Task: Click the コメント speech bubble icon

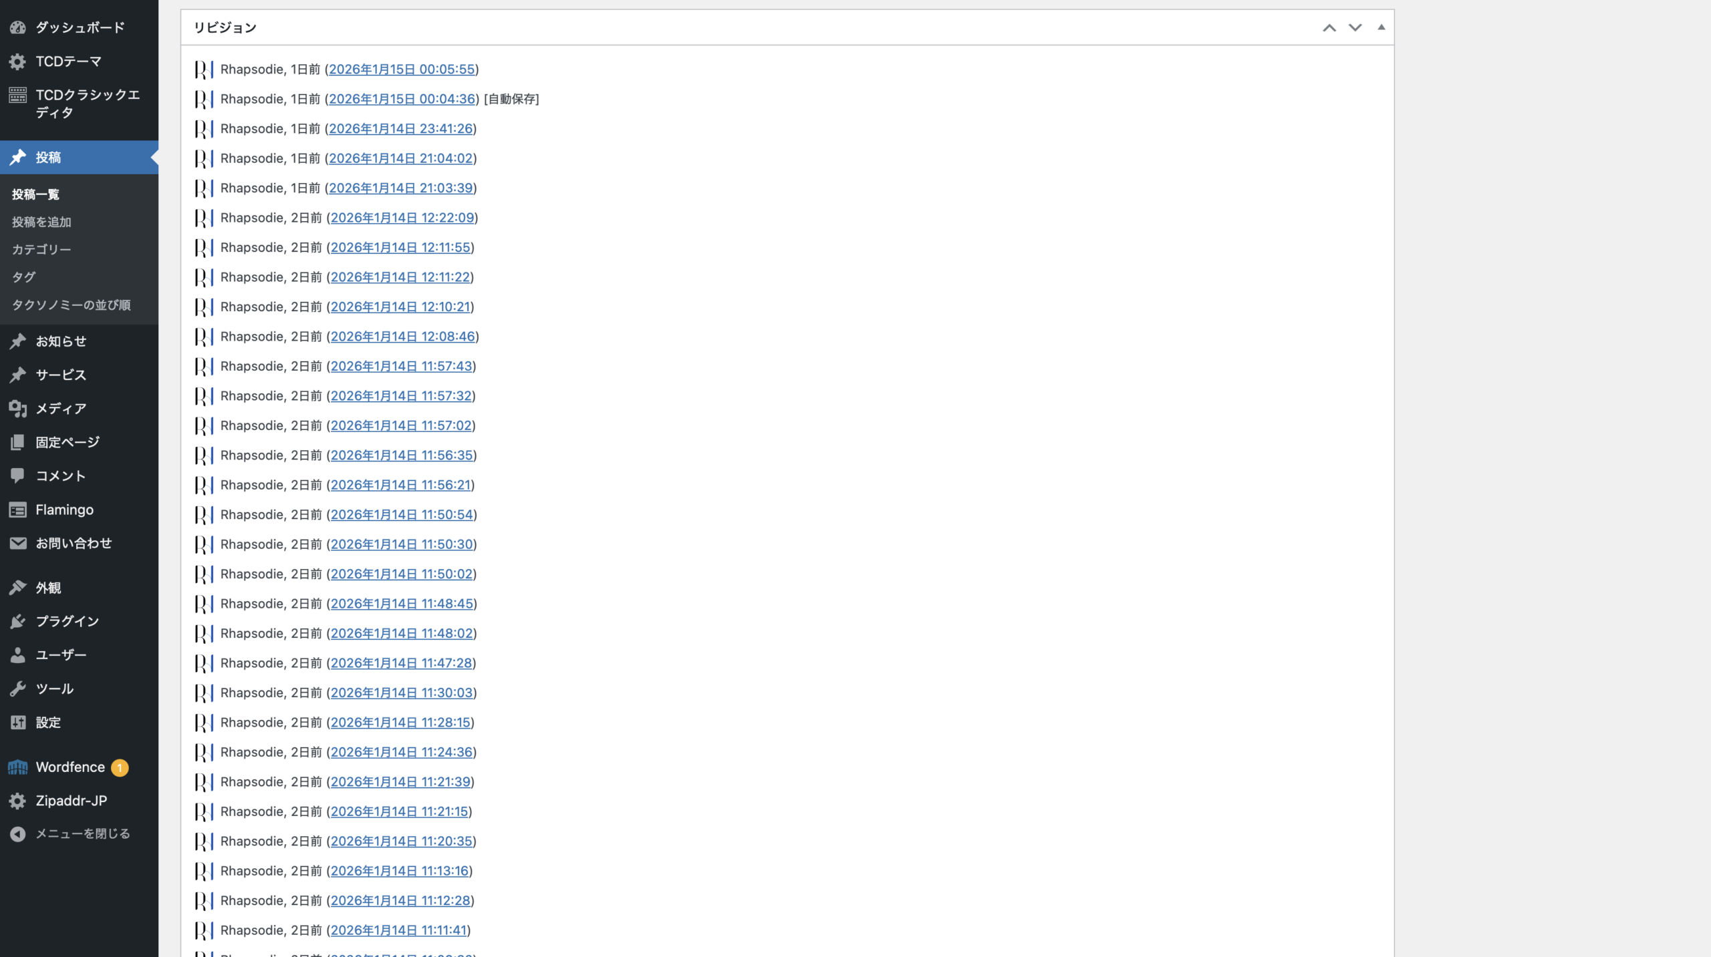Action: (18, 475)
